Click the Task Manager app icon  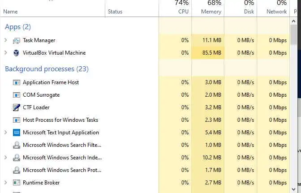(17, 40)
